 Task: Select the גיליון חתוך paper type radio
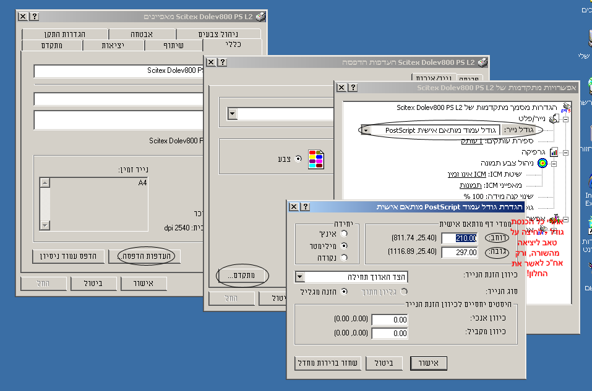404,292
